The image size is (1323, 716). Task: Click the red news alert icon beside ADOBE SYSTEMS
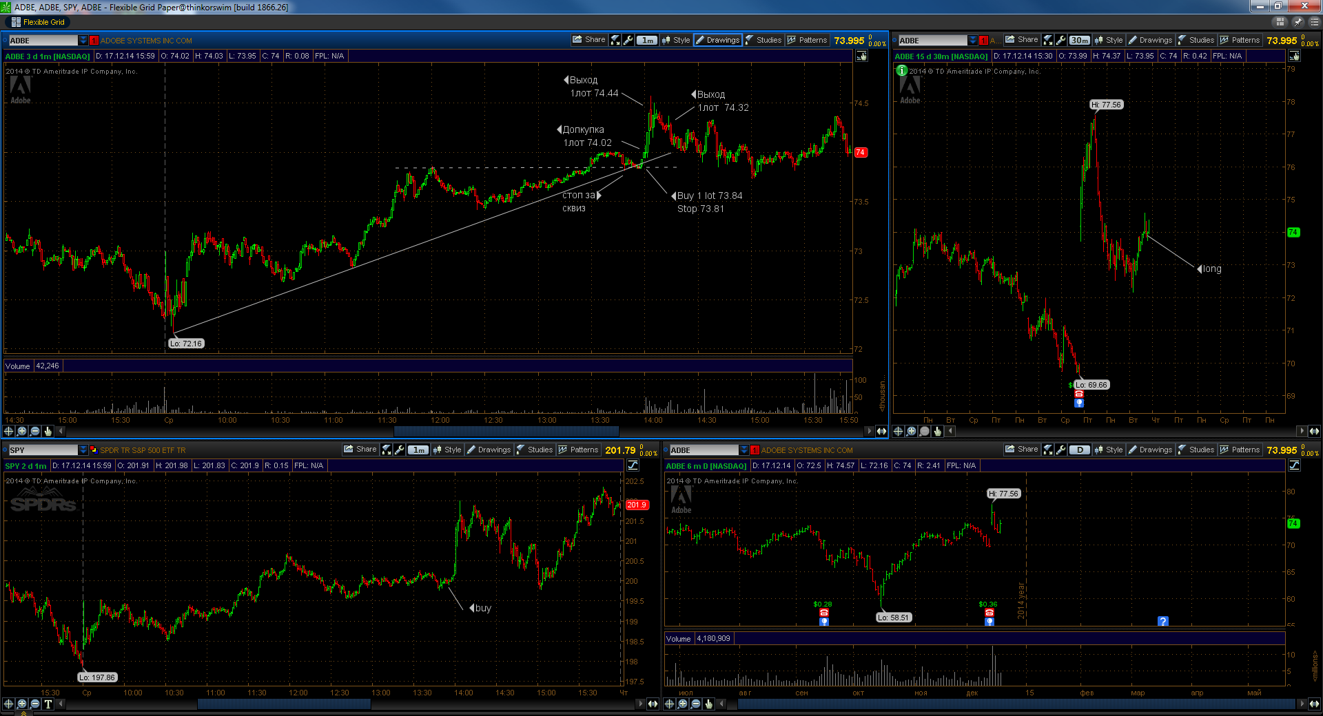[94, 41]
